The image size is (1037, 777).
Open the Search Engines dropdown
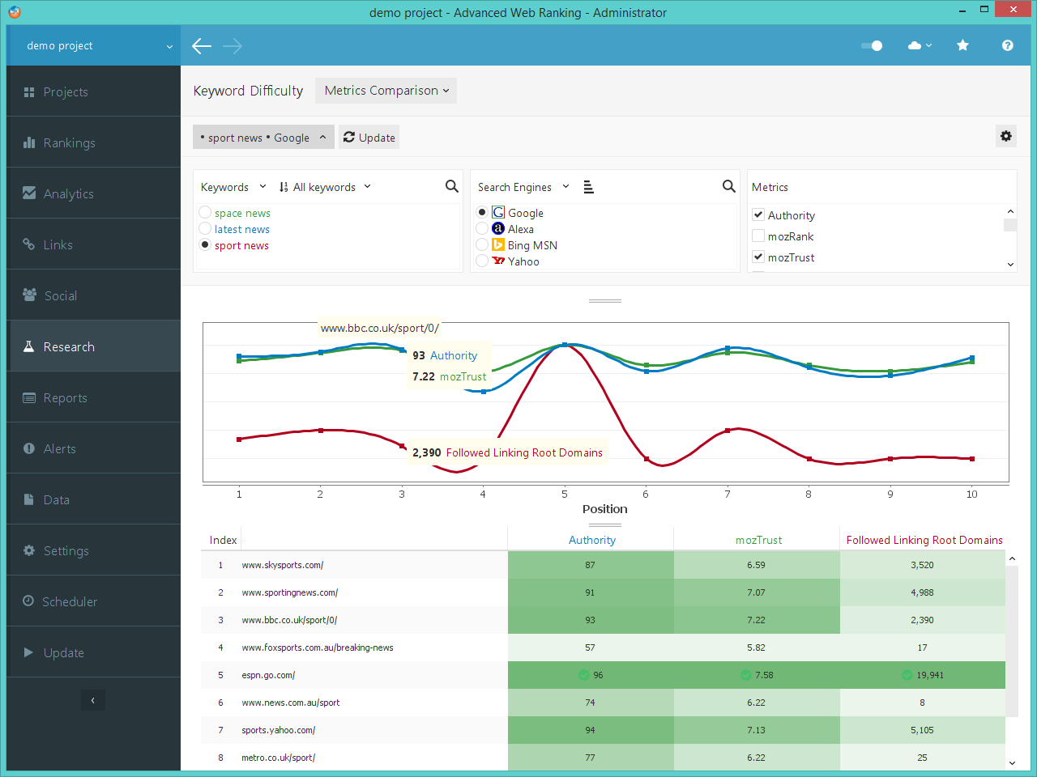(x=523, y=187)
